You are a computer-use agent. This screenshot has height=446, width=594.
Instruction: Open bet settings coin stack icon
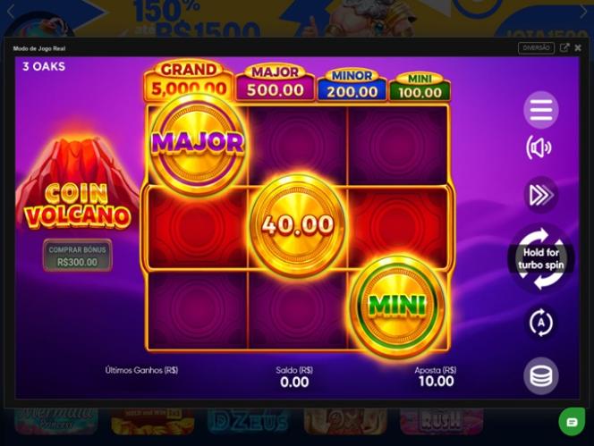(541, 376)
